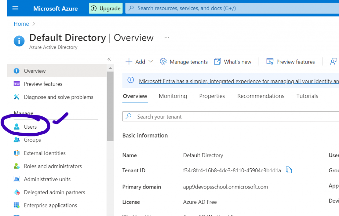Switch to the Properties tab
This screenshot has width=339, height=216.
click(212, 96)
